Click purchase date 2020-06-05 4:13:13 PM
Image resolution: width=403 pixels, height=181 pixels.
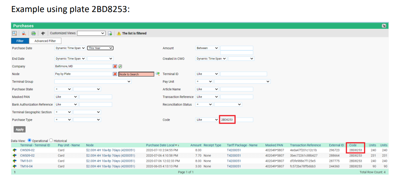coord(163,166)
